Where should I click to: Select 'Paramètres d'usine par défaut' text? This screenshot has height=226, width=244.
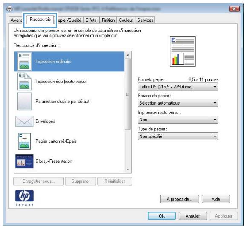[x=63, y=102]
